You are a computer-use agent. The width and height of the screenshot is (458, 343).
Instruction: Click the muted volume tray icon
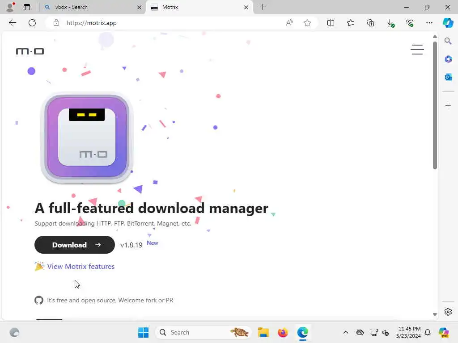tap(386, 332)
